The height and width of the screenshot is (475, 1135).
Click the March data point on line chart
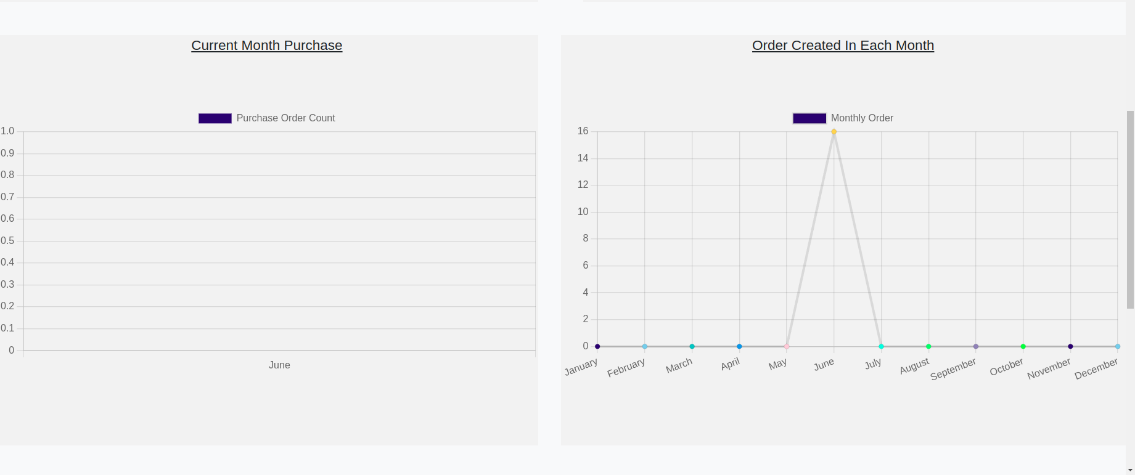(x=692, y=346)
